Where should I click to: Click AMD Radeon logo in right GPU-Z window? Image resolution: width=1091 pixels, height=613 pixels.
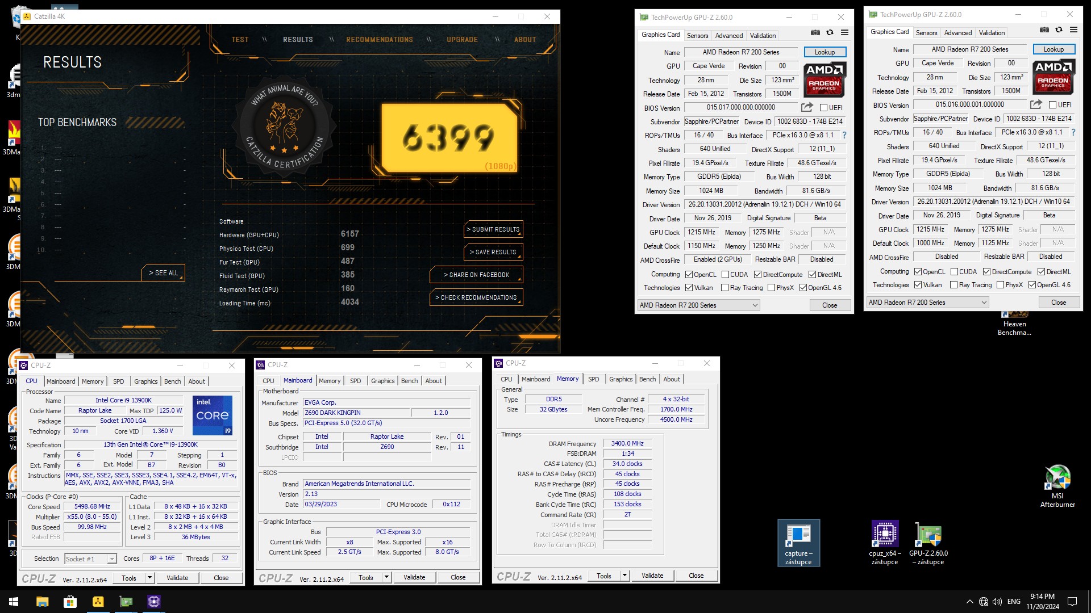[x=1053, y=77]
